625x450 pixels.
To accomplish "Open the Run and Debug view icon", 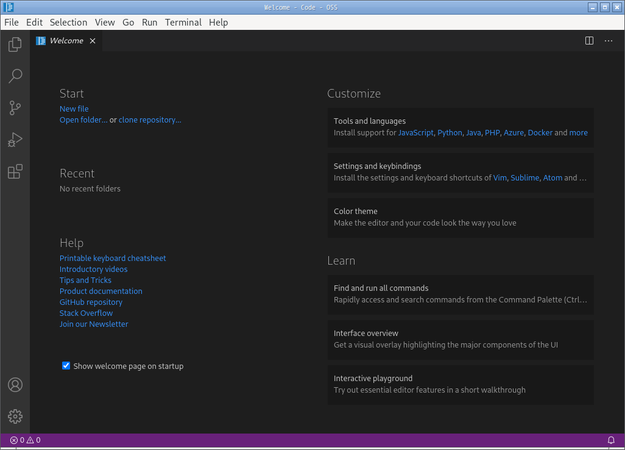I will [15, 140].
